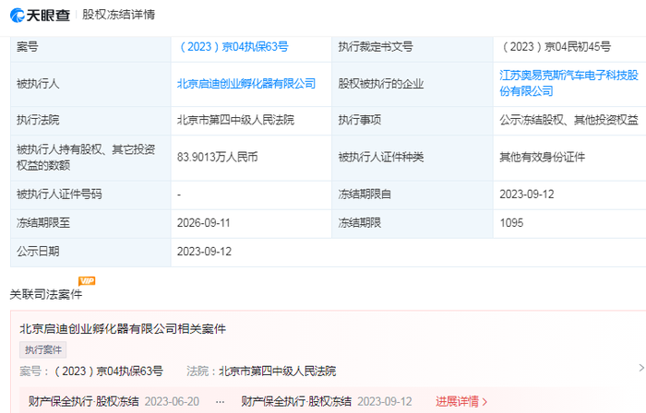Click the 关联司法案件 section heading

point(46,294)
